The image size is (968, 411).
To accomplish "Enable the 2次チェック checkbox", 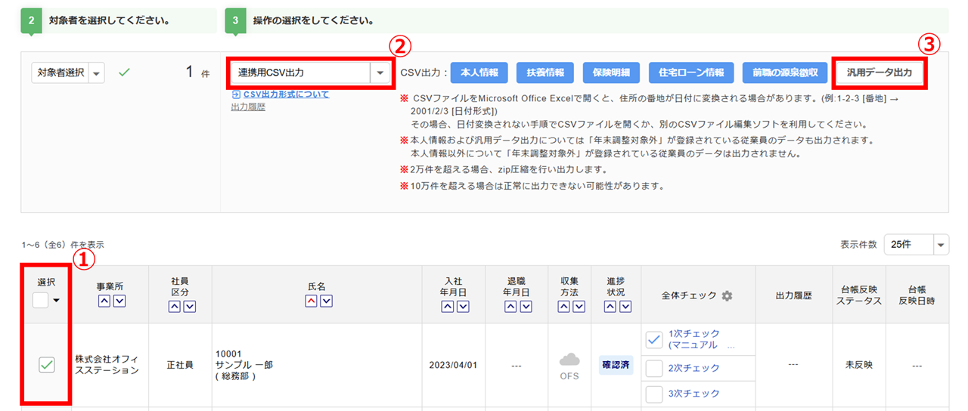I will point(654,368).
